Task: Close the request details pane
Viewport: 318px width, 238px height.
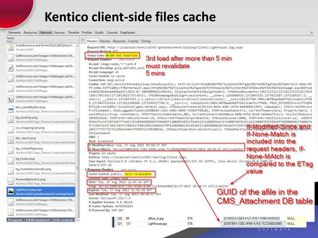Action: coord(83,40)
